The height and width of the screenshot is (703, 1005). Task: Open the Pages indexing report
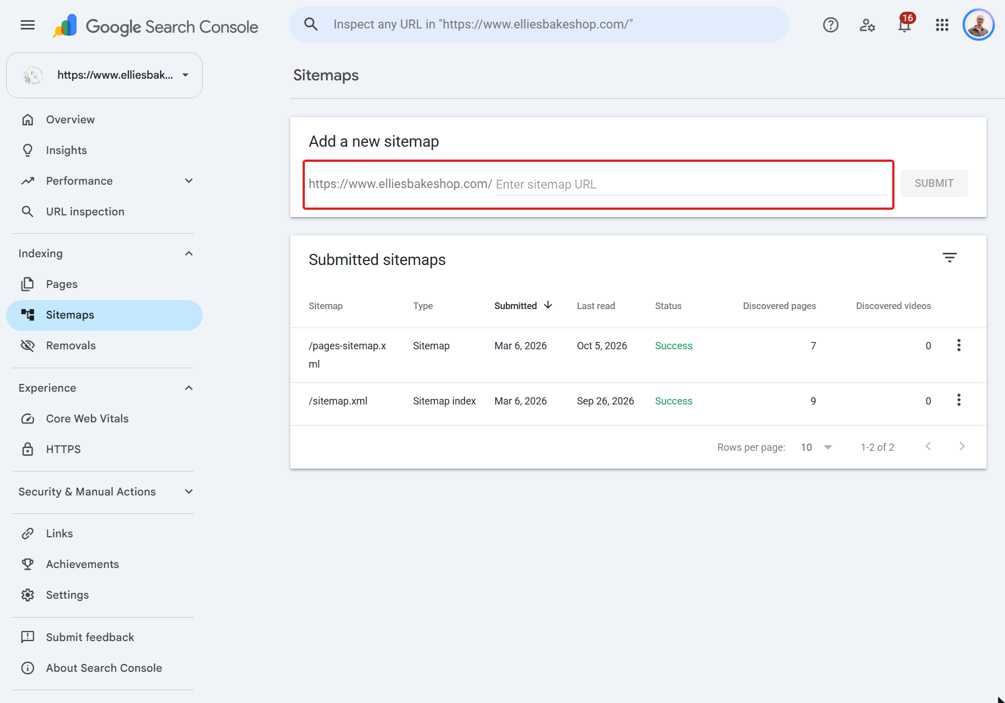(104, 284)
